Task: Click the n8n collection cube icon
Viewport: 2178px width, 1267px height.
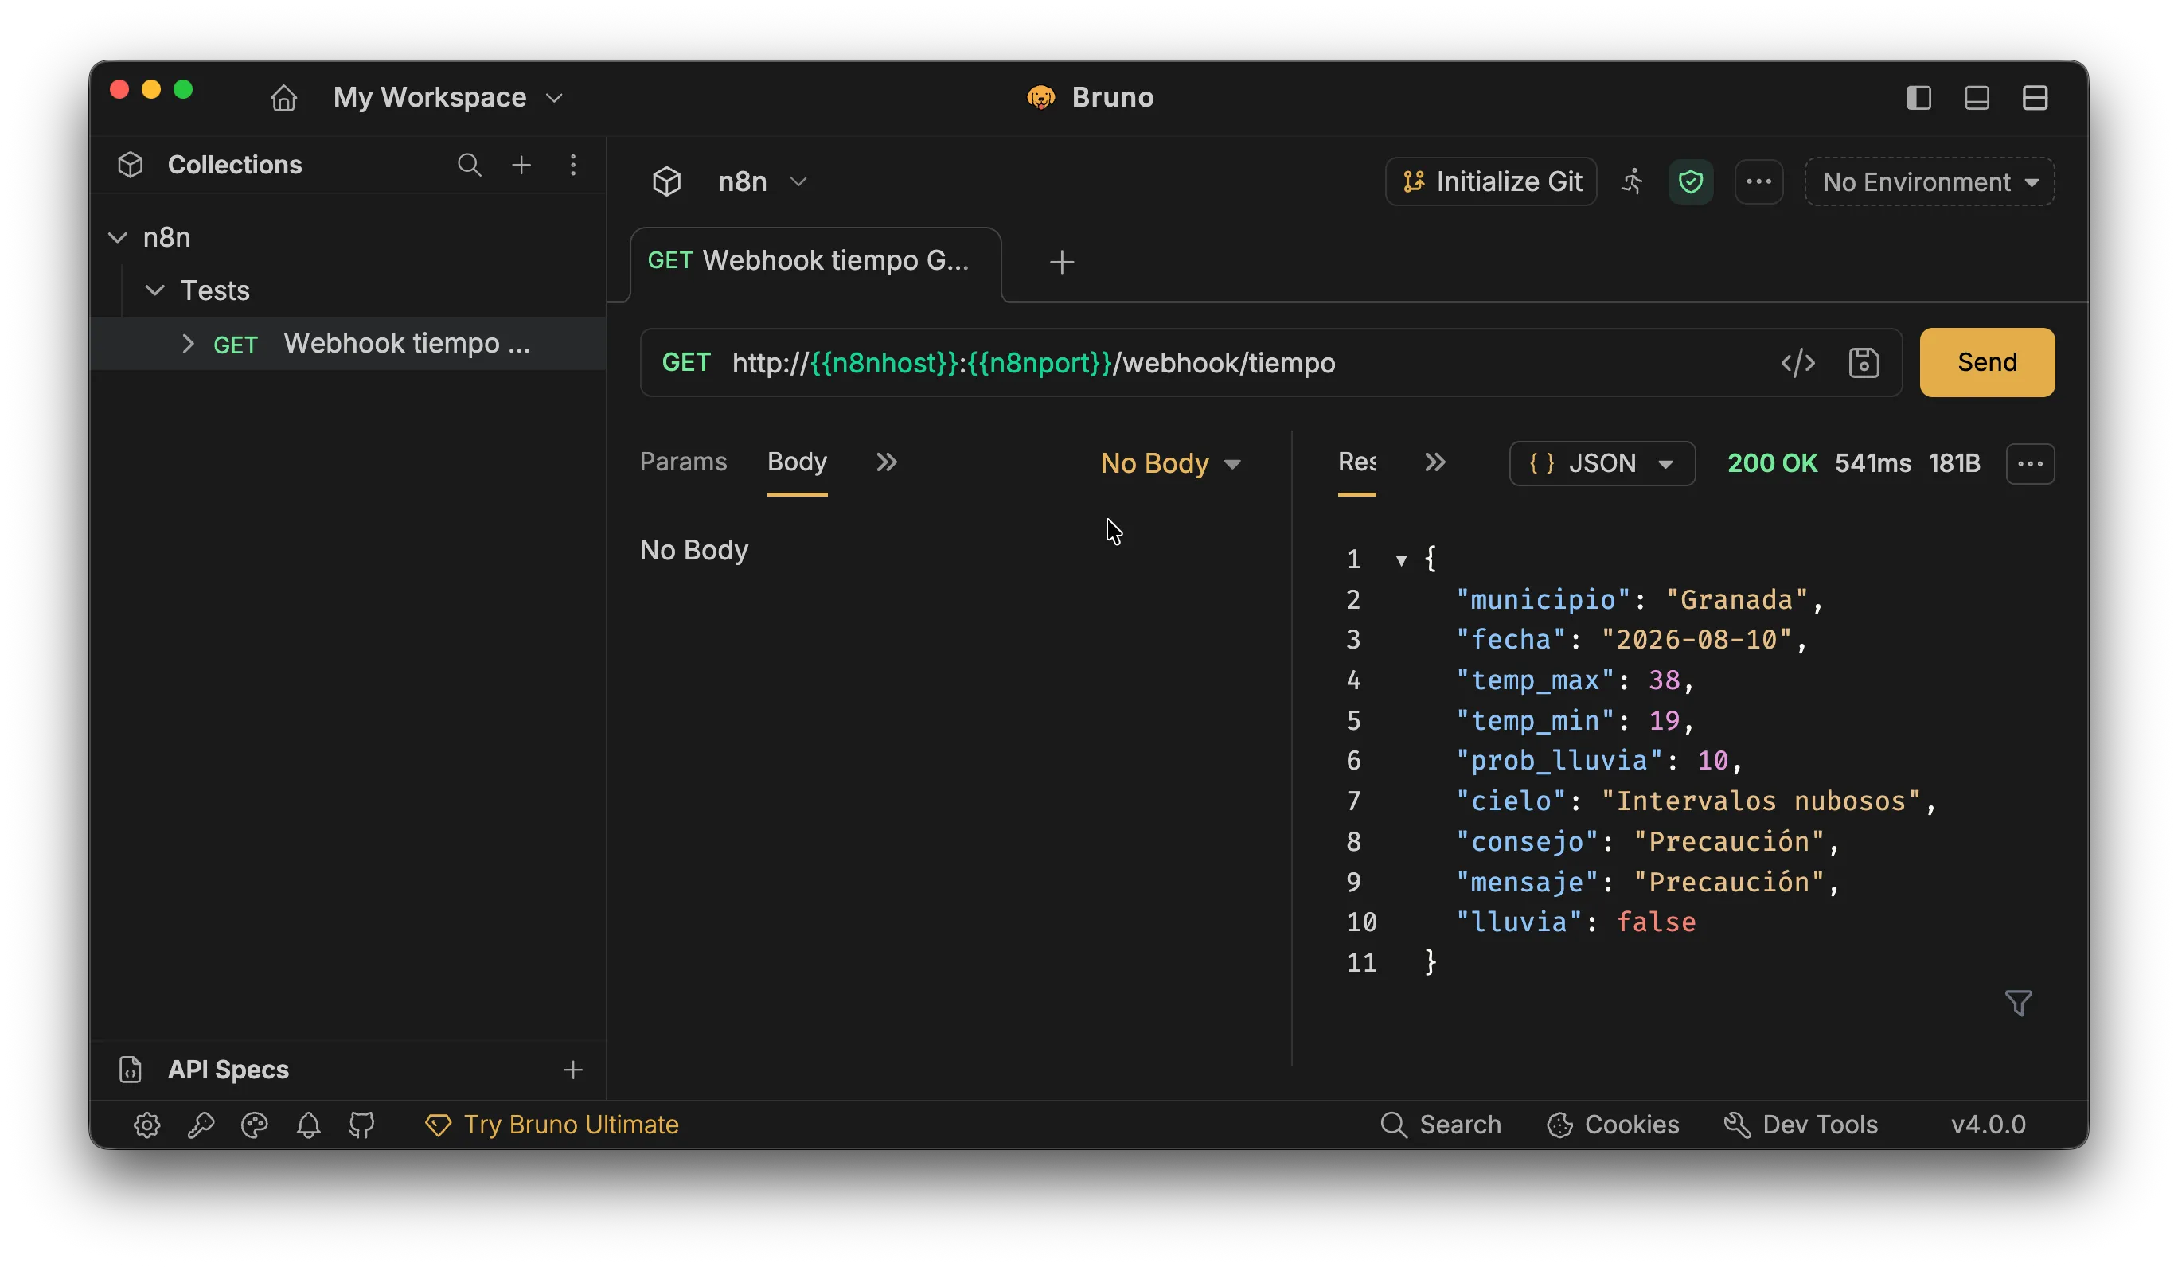Action: pos(666,181)
